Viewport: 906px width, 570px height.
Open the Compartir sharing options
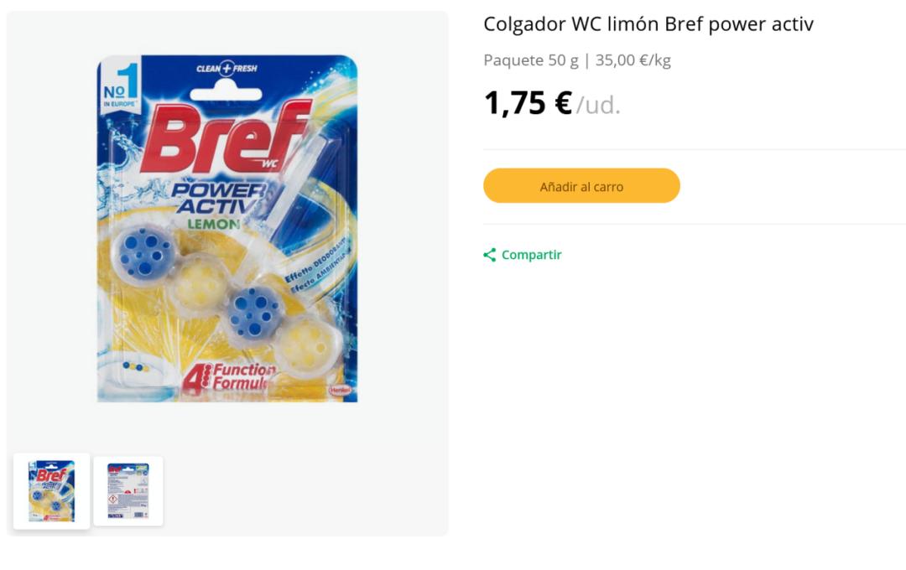pyautogui.click(x=530, y=254)
